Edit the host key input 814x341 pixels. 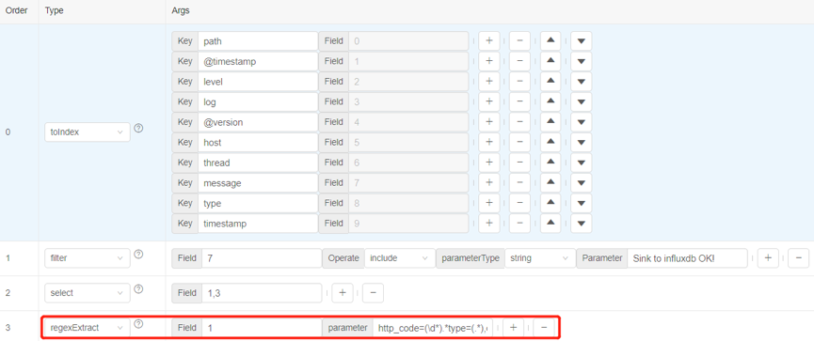[258, 142]
